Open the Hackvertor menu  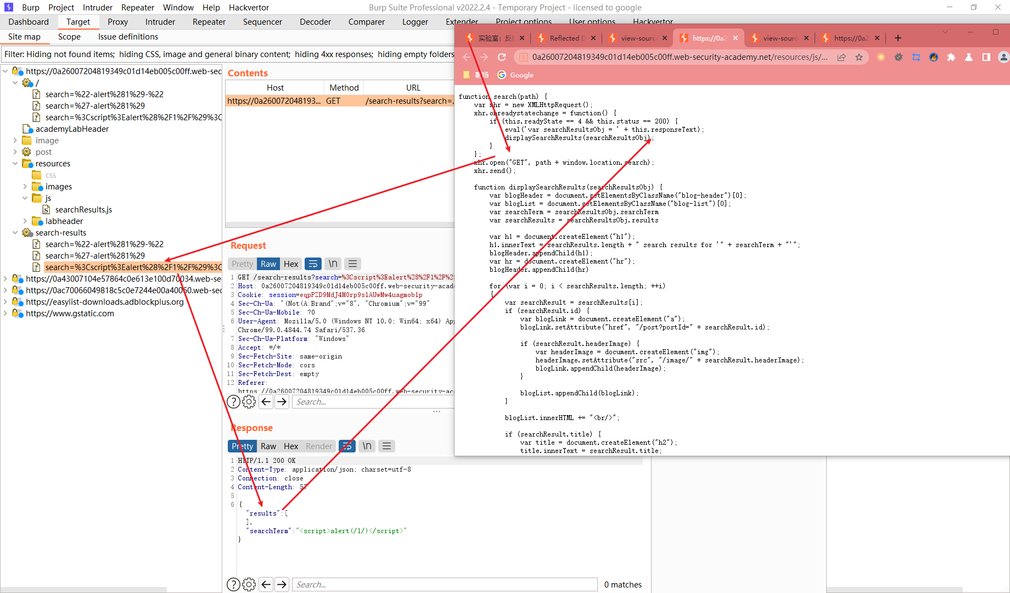coord(249,7)
